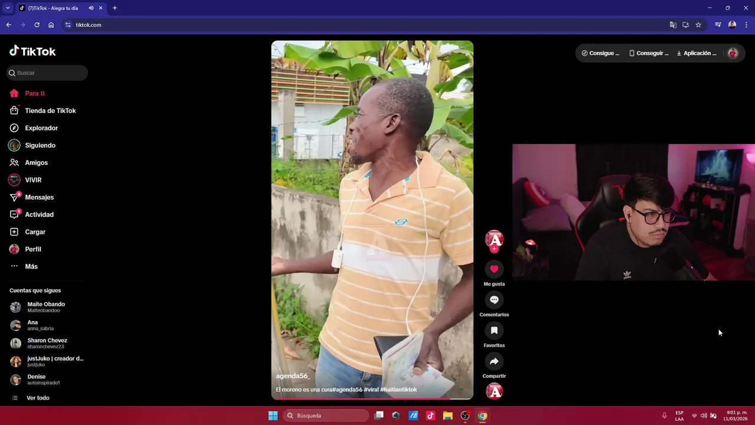755x425 pixels.
Task: Click the taskbar Búsqueda box
Action: pyautogui.click(x=326, y=416)
